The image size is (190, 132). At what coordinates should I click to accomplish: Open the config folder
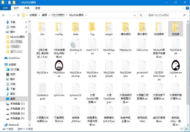[59, 29]
